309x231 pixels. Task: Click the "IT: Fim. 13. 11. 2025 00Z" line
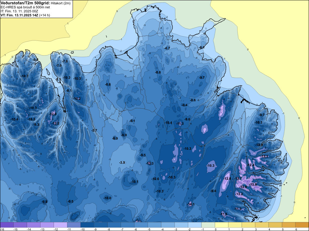(x=19, y=11)
